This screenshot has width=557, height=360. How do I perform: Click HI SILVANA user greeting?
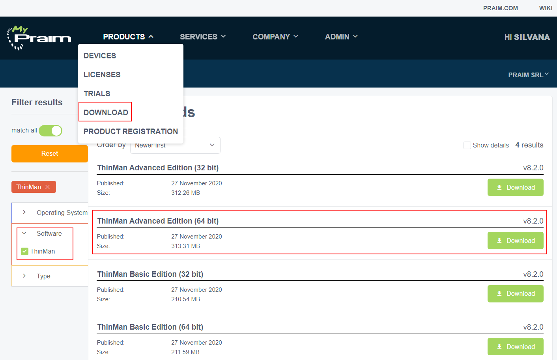[527, 37]
